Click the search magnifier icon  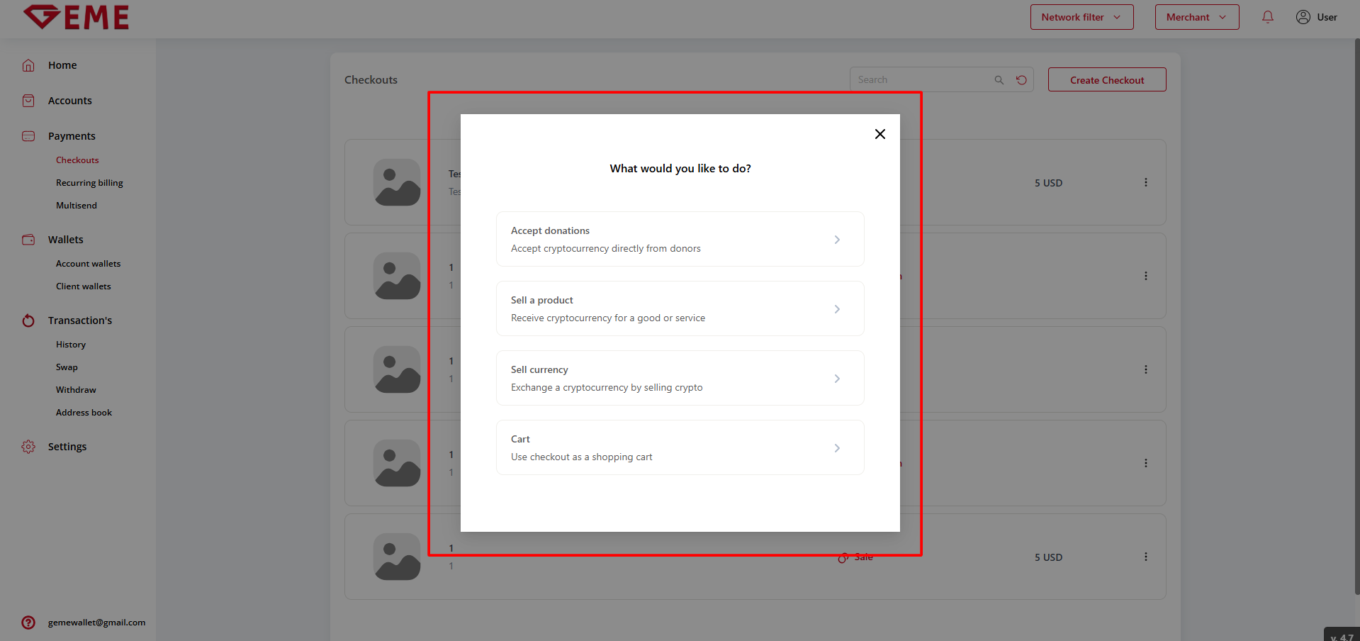click(999, 80)
